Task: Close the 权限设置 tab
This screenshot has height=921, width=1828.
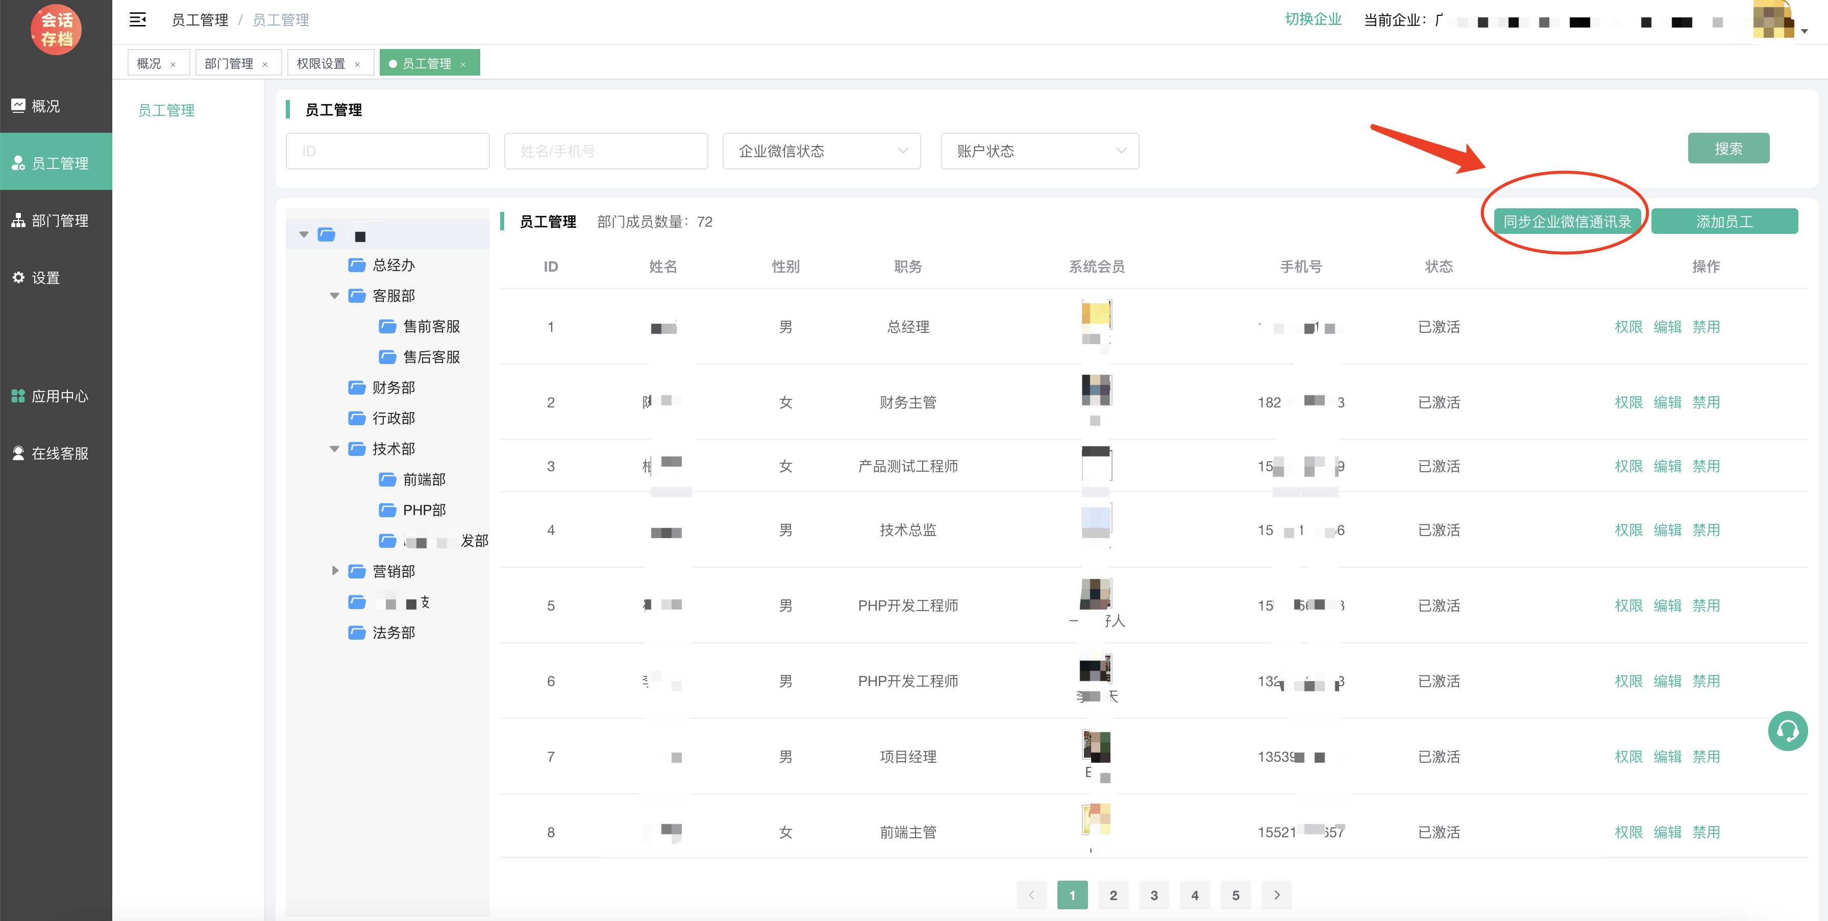Action: click(357, 65)
